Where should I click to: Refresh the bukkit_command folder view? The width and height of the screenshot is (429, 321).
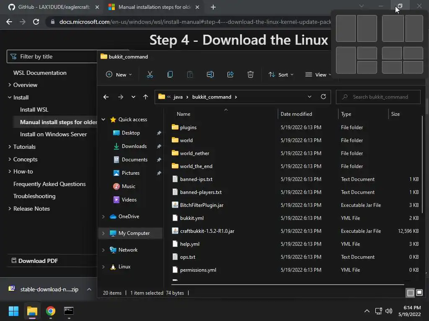tap(323, 97)
